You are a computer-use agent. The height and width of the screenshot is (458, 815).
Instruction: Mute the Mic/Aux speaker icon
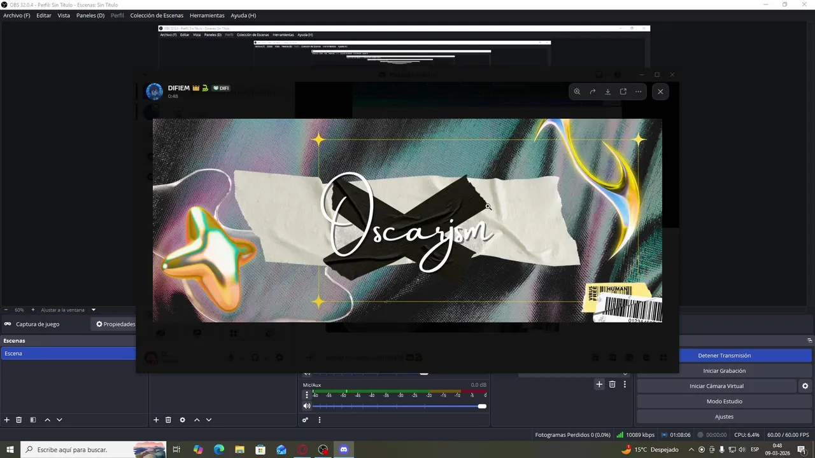[x=307, y=406]
